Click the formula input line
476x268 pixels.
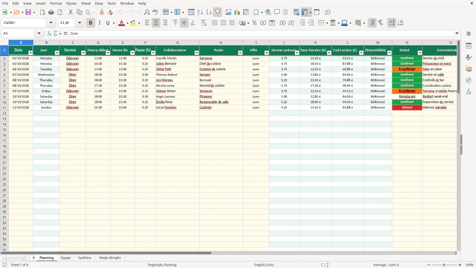(x=261, y=34)
